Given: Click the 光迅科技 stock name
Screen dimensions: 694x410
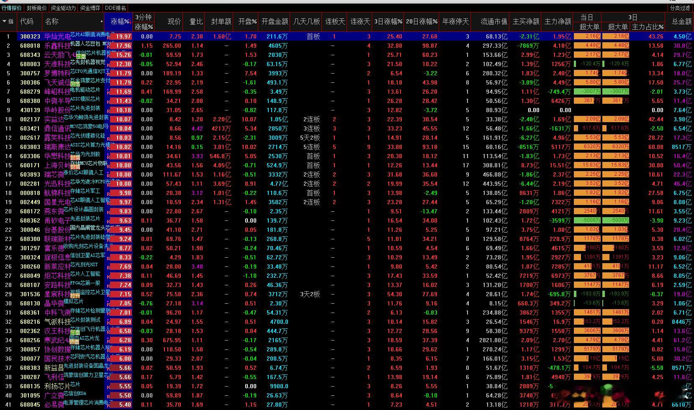Looking at the screenshot, I should tap(58, 184).
